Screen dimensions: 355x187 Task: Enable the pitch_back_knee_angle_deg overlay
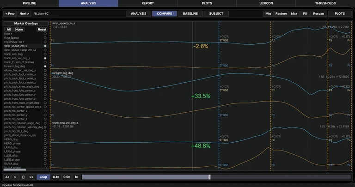click(45, 87)
